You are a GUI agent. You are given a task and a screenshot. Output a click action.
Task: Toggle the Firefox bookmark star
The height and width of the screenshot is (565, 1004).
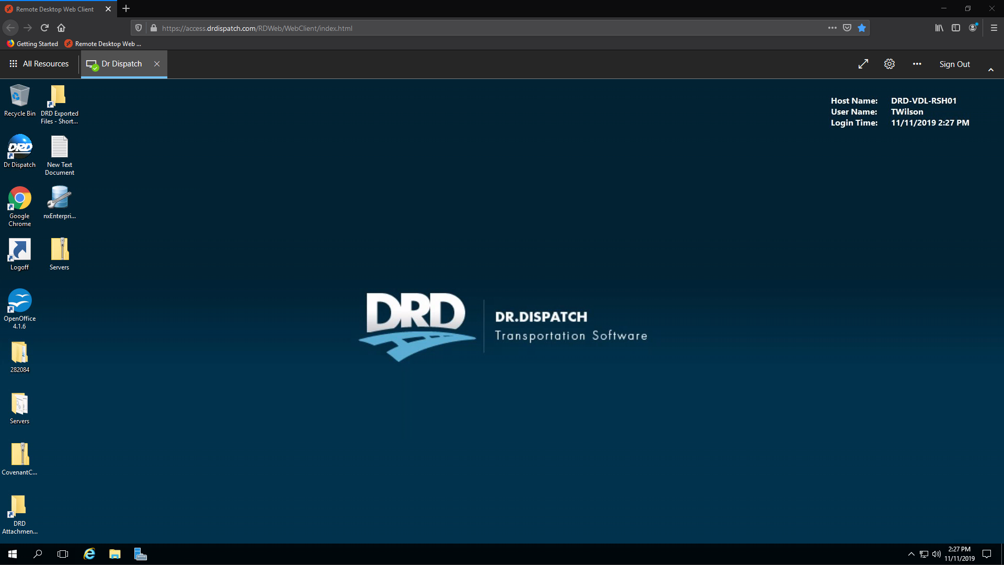[862, 28]
